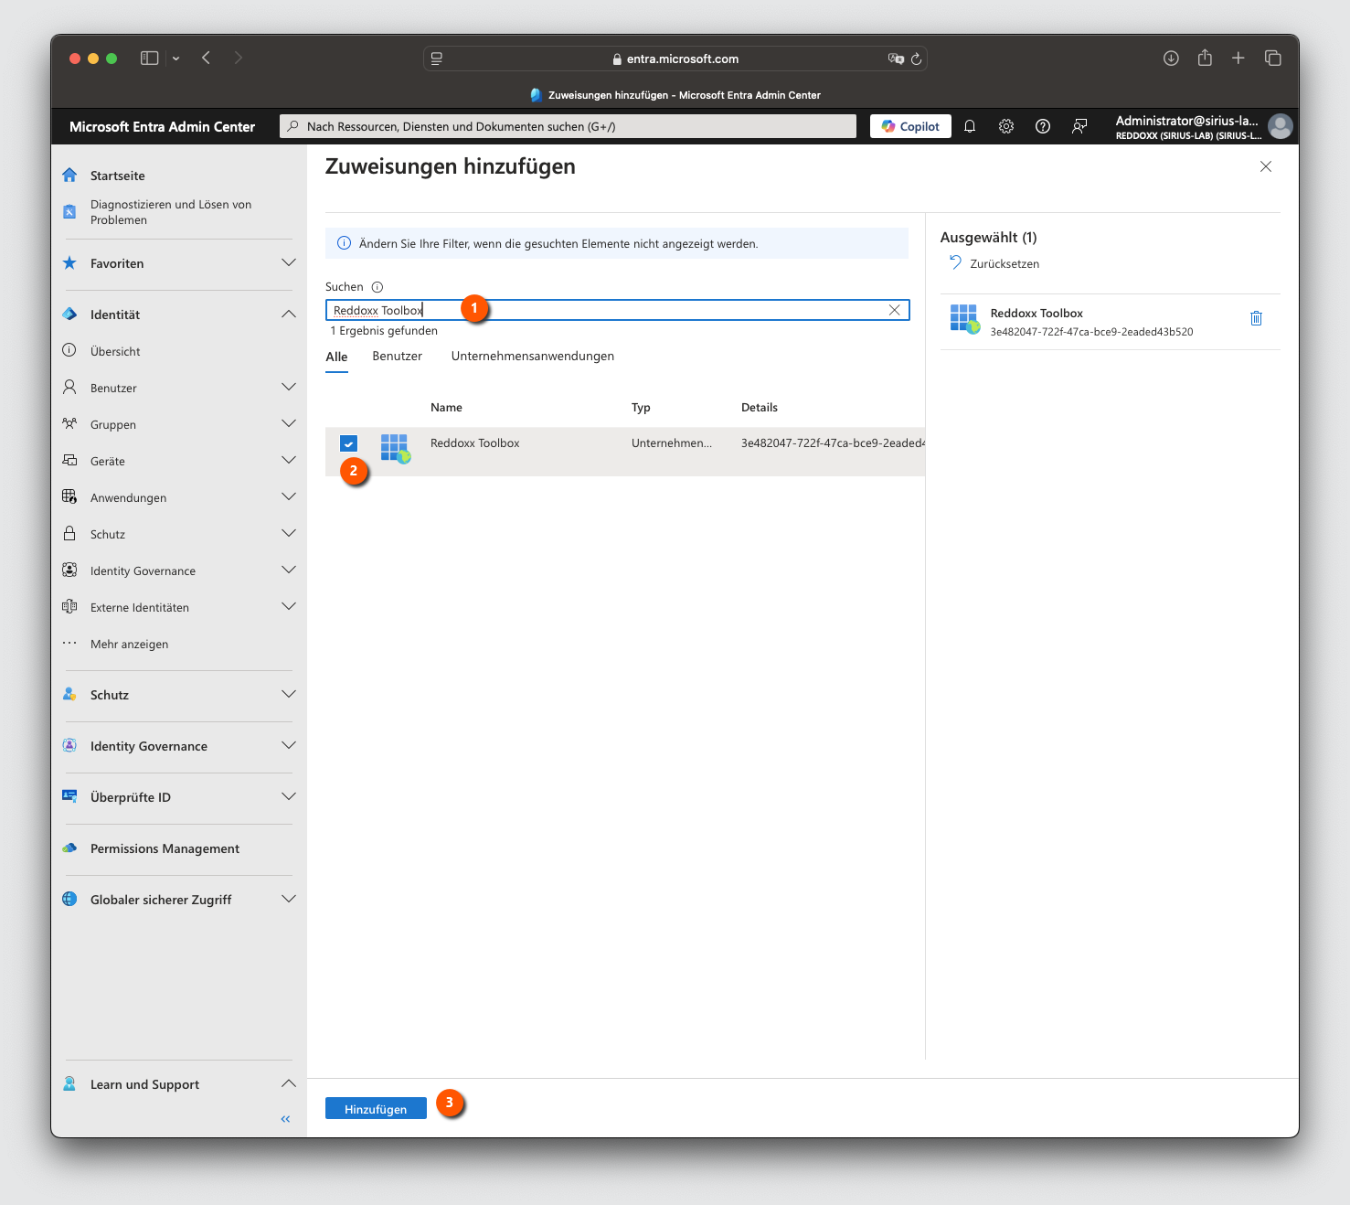This screenshot has height=1205, width=1350.
Task: Collapse the Identität section chevron
Action: pyautogui.click(x=289, y=314)
